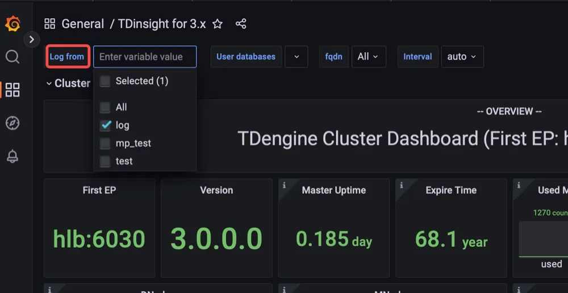Check the test option checkbox
This screenshot has height=293, width=568.
pos(105,161)
